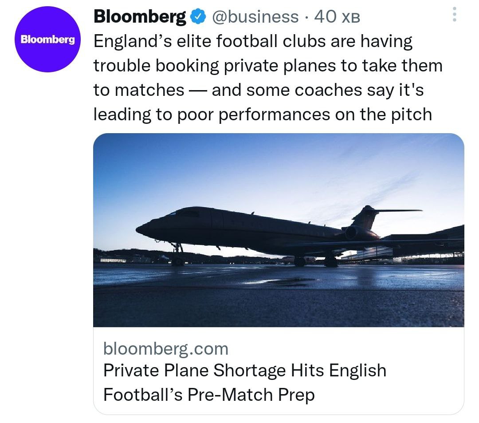Open the tweet via the 40 хв timestamp

click(337, 17)
